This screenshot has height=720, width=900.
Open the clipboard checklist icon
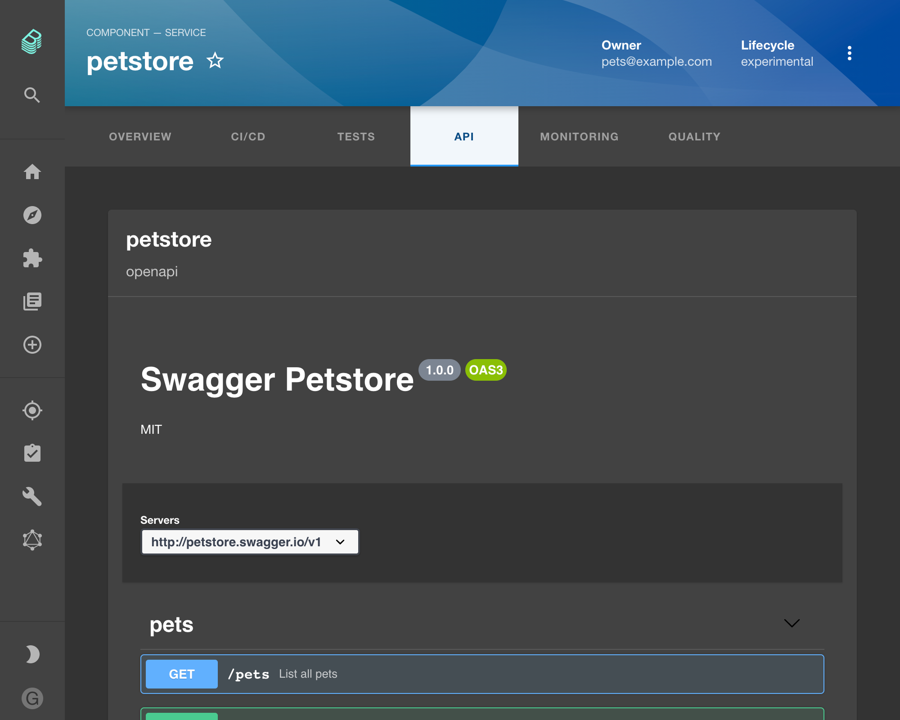point(32,453)
